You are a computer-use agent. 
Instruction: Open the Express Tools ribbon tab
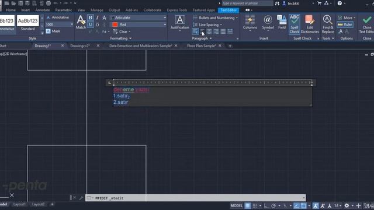(177, 10)
